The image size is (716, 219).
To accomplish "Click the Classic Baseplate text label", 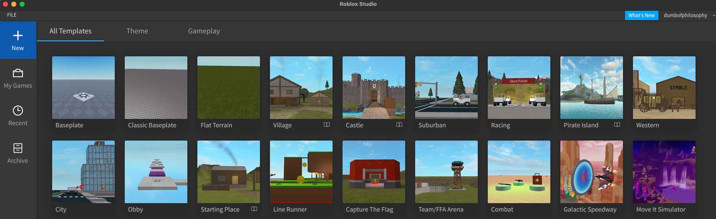I will click(x=152, y=125).
